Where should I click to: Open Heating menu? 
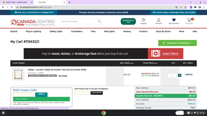127,32
